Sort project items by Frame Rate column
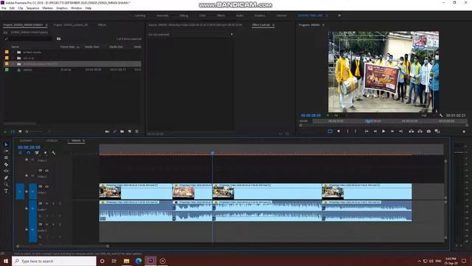Screen dimensions: 472x266 pos(68,47)
